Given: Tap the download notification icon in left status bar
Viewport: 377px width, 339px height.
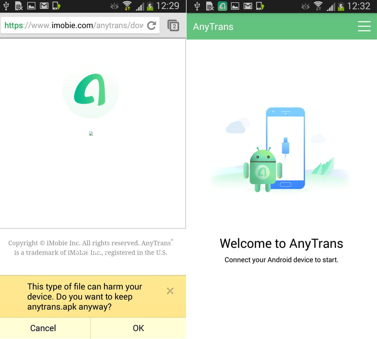Looking at the screenshot, I should point(57,6).
